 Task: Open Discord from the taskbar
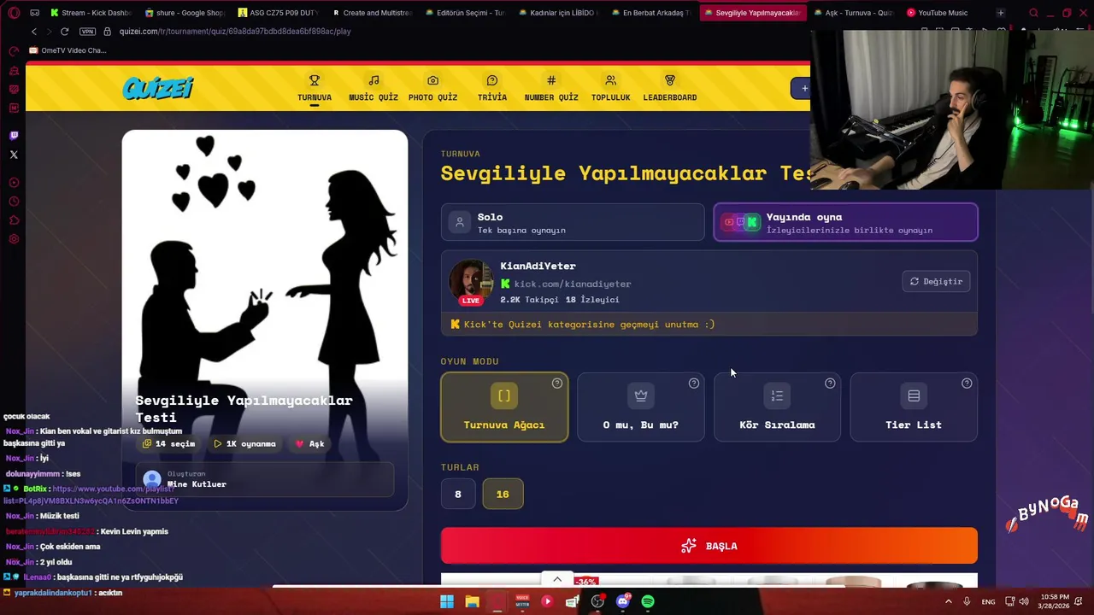(x=623, y=601)
